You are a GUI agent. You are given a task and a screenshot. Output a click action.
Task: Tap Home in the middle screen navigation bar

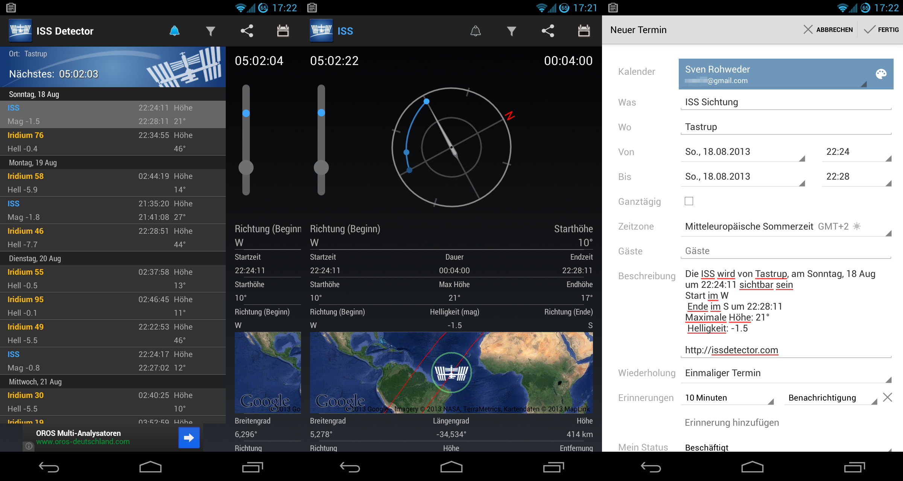[x=451, y=467]
